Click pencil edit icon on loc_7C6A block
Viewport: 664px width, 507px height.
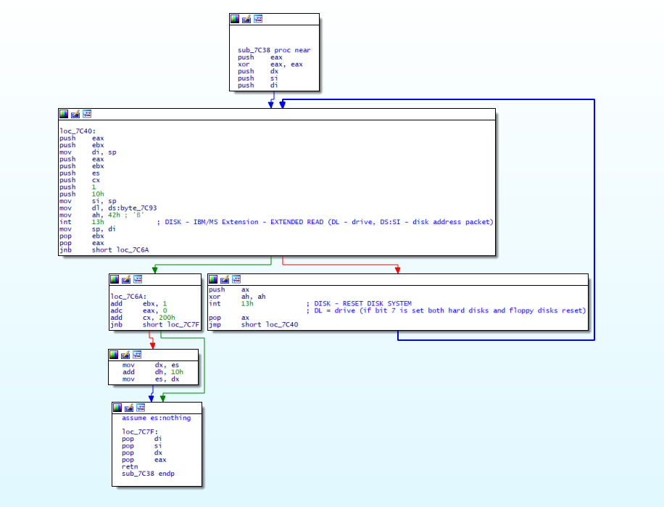coord(126,279)
